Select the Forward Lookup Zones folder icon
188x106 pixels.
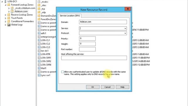(x=9, y=5)
